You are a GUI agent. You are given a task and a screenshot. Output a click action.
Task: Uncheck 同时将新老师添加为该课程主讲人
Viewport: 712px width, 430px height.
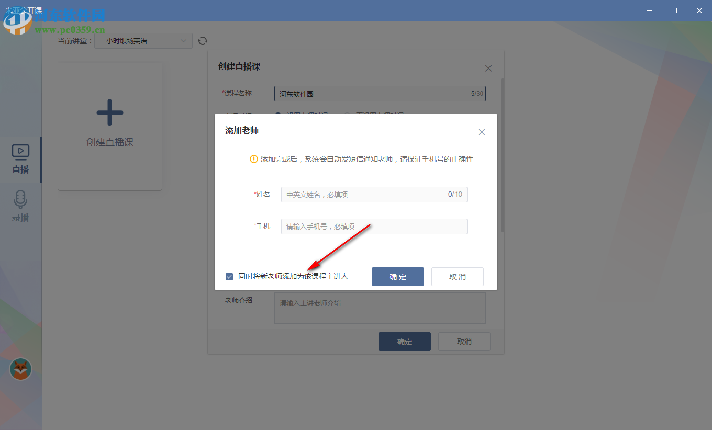(x=229, y=276)
